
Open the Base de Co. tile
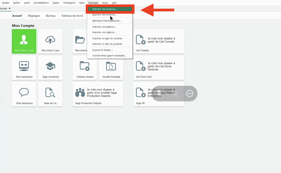click(50, 94)
